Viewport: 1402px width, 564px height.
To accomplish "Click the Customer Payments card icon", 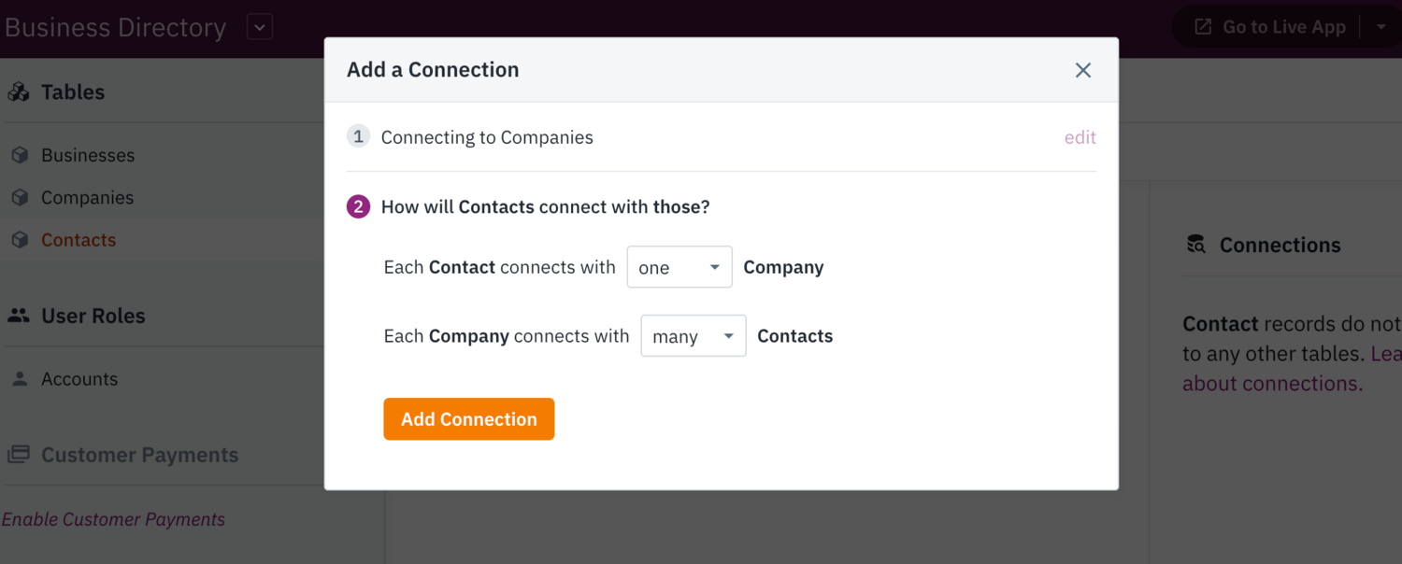I will pyautogui.click(x=19, y=455).
